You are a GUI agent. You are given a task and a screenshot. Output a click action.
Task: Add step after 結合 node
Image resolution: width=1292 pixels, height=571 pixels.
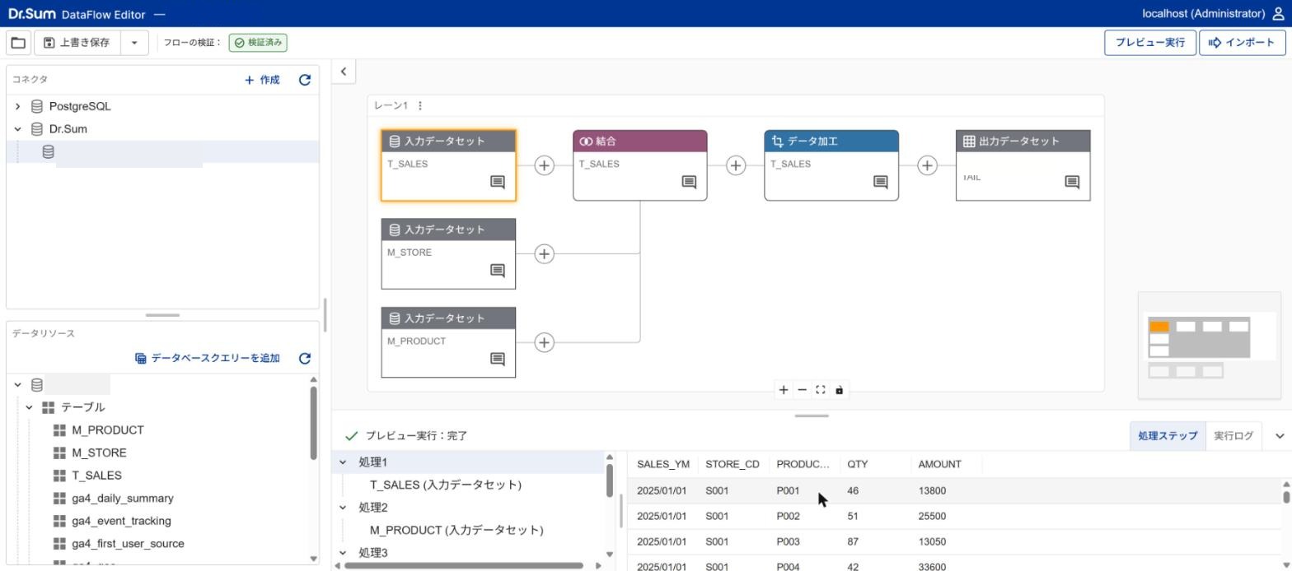point(736,165)
